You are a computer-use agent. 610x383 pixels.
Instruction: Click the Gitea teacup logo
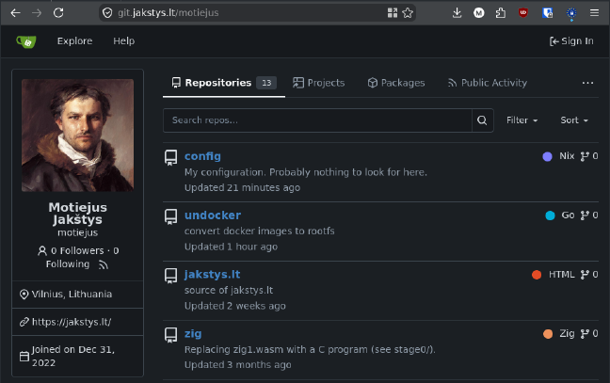click(26, 41)
